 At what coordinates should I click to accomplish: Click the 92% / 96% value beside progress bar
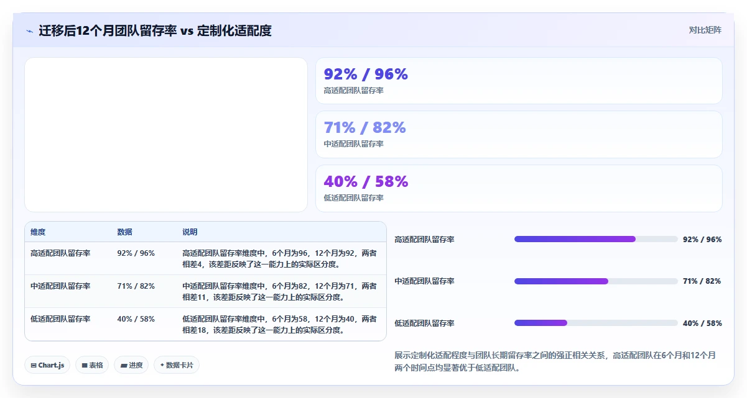tap(702, 240)
